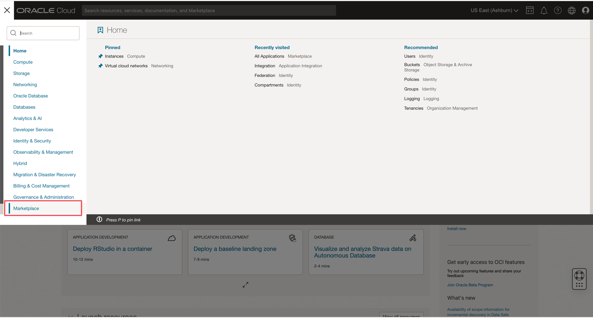This screenshot has width=593, height=318.
Task: Open the Compartments recently visited link
Action: (x=269, y=85)
